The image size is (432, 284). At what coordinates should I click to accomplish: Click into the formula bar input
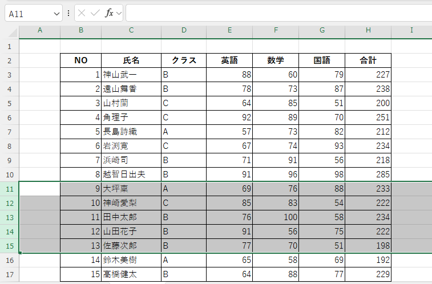click(279, 13)
